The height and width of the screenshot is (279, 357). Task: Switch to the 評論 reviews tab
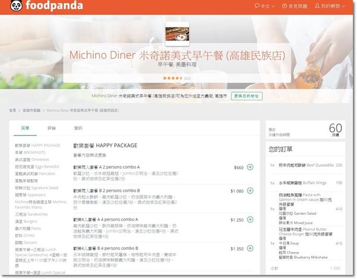click(x=52, y=128)
